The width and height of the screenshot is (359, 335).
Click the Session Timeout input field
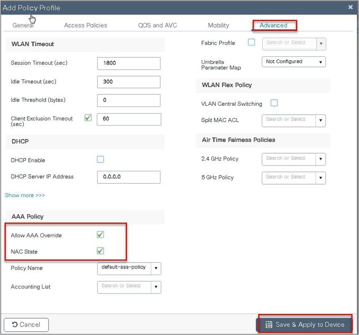[128, 63]
